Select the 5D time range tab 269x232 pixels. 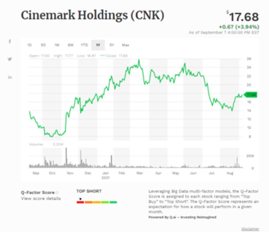[x=43, y=45]
